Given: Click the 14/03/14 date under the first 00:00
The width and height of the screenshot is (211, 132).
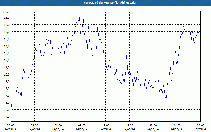Looking at the screenshot, I should (10, 129).
